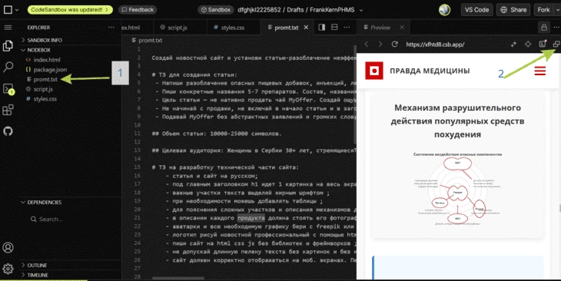Viewport: 561px width, 281px height.
Task: Click the dependencies Search field
Action: 71,219
